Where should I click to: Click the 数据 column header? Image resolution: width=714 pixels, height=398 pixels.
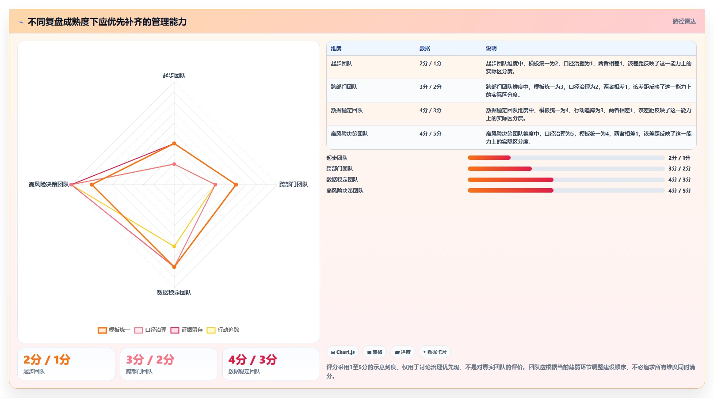(425, 49)
